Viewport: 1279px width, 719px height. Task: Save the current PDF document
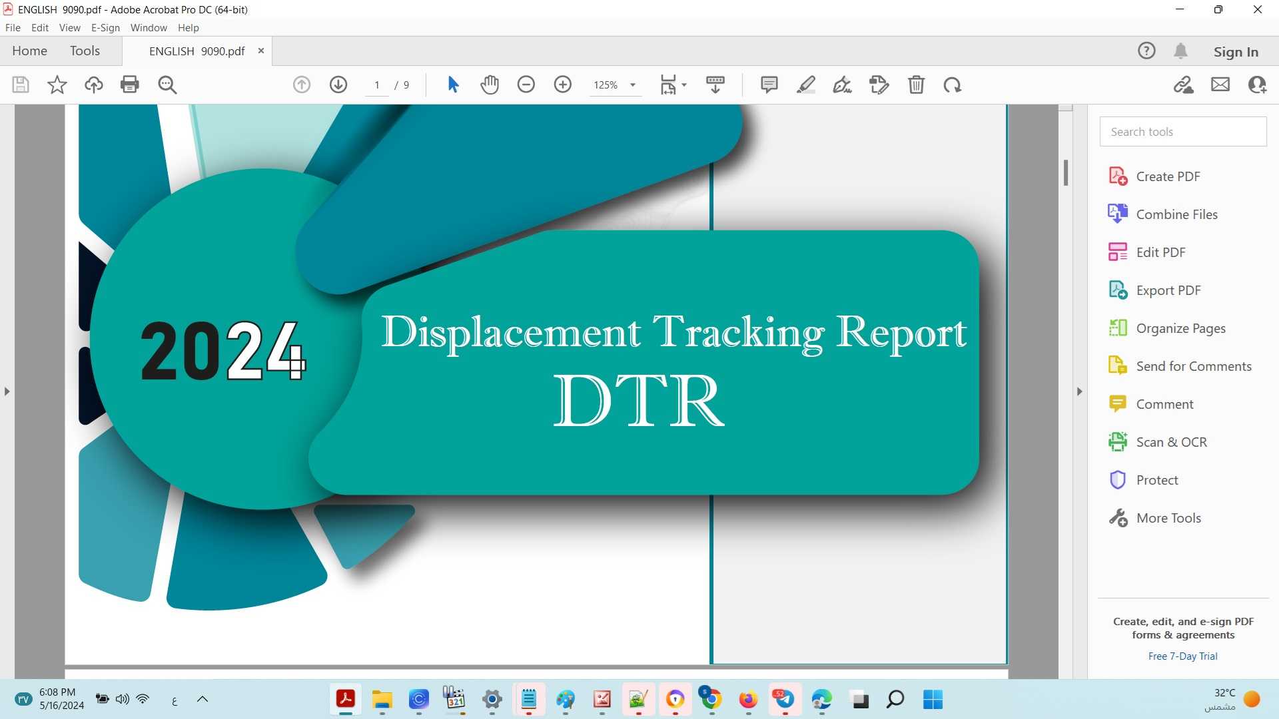point(21,85)
